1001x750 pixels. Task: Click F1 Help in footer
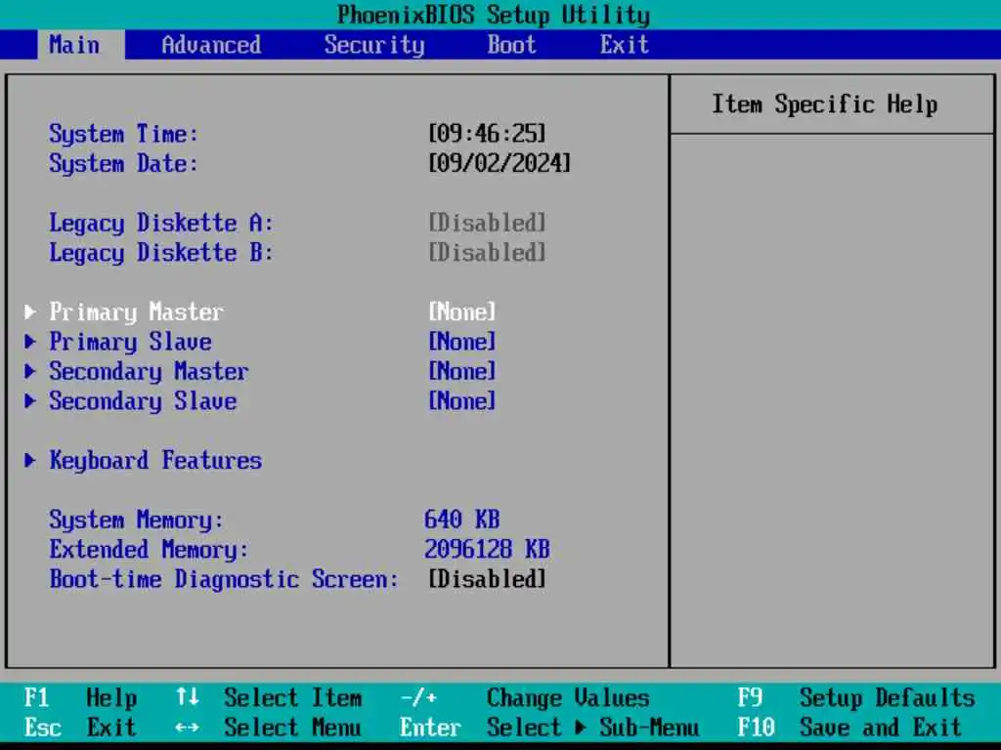[x=80, y=697]
